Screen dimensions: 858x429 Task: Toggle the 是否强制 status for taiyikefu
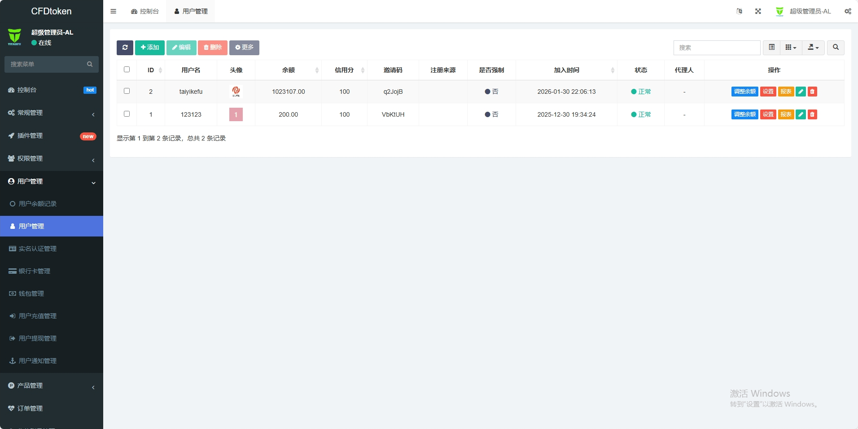(x=491, y=92)
